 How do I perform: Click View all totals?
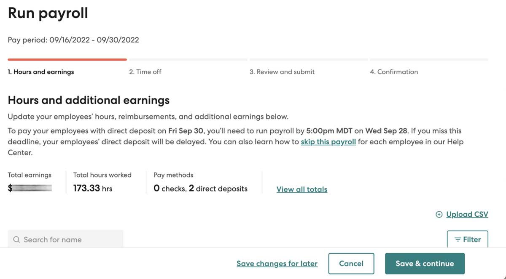301,189
